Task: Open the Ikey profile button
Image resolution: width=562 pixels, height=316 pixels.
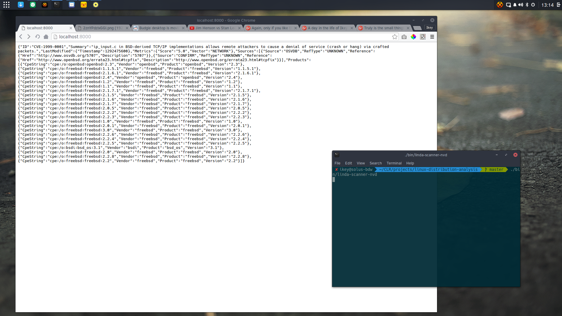Action: pos(429,28)
